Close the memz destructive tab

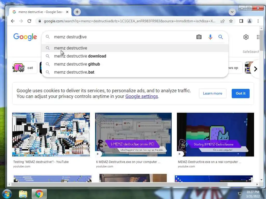(67, 12)
